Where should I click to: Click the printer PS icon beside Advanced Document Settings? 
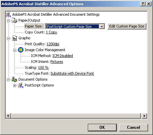8,15
